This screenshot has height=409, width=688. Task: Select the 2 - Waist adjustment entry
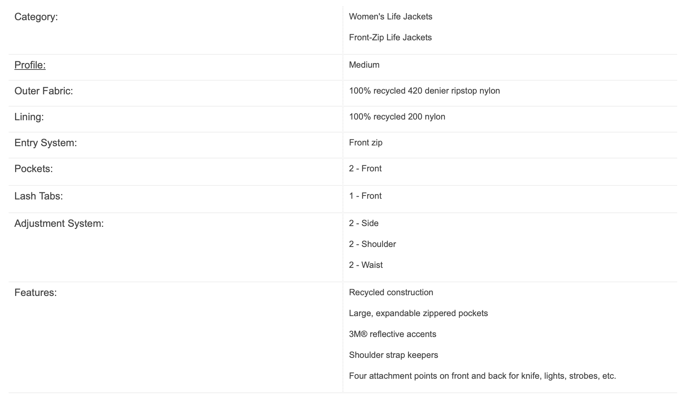(366, 265)
